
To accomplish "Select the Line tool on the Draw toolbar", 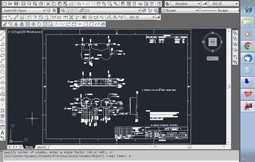I will pos(3,33).
